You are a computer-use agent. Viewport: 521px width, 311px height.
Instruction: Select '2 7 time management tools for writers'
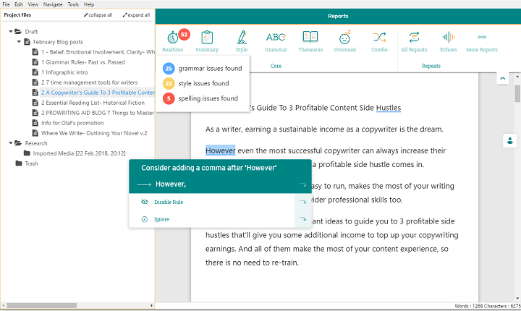89,82
